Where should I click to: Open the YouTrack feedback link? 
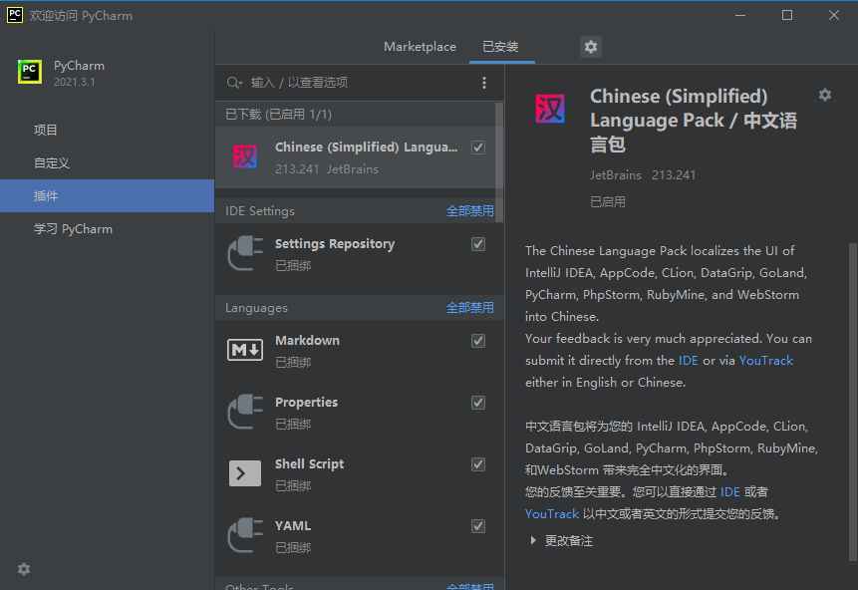click(765, 360)
